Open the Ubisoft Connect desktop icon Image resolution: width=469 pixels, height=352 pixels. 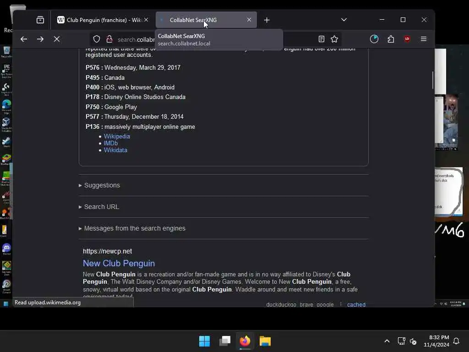(x=6, y=286)
